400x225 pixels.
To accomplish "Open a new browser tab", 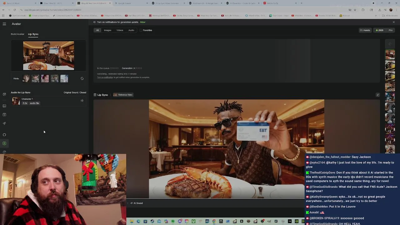I will pyautogui.click(x=301, y=3).
